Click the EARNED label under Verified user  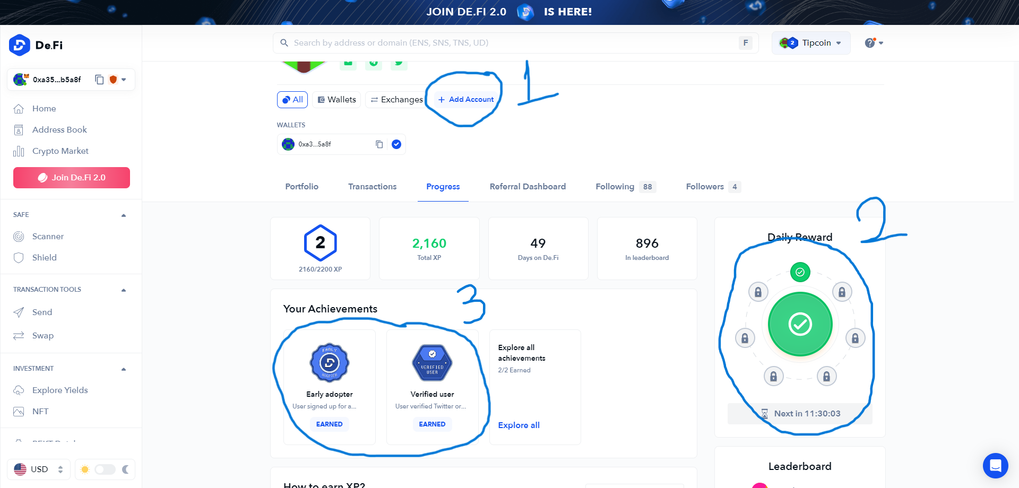(x=433, y=424)
